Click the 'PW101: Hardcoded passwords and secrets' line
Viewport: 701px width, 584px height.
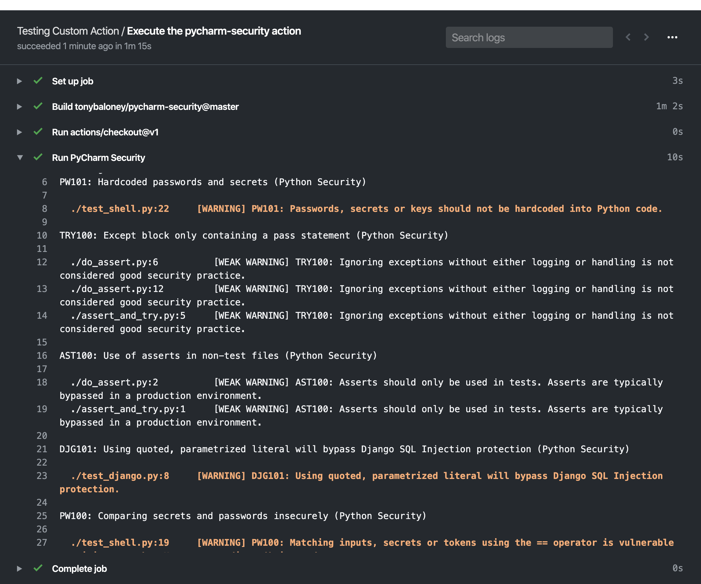(x=213, y=182)
